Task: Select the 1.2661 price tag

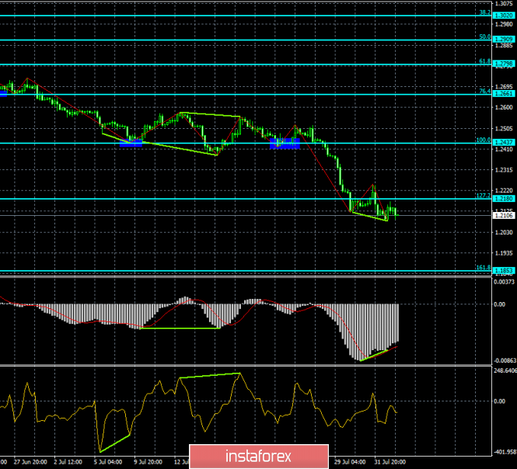Action: point(504,93)
